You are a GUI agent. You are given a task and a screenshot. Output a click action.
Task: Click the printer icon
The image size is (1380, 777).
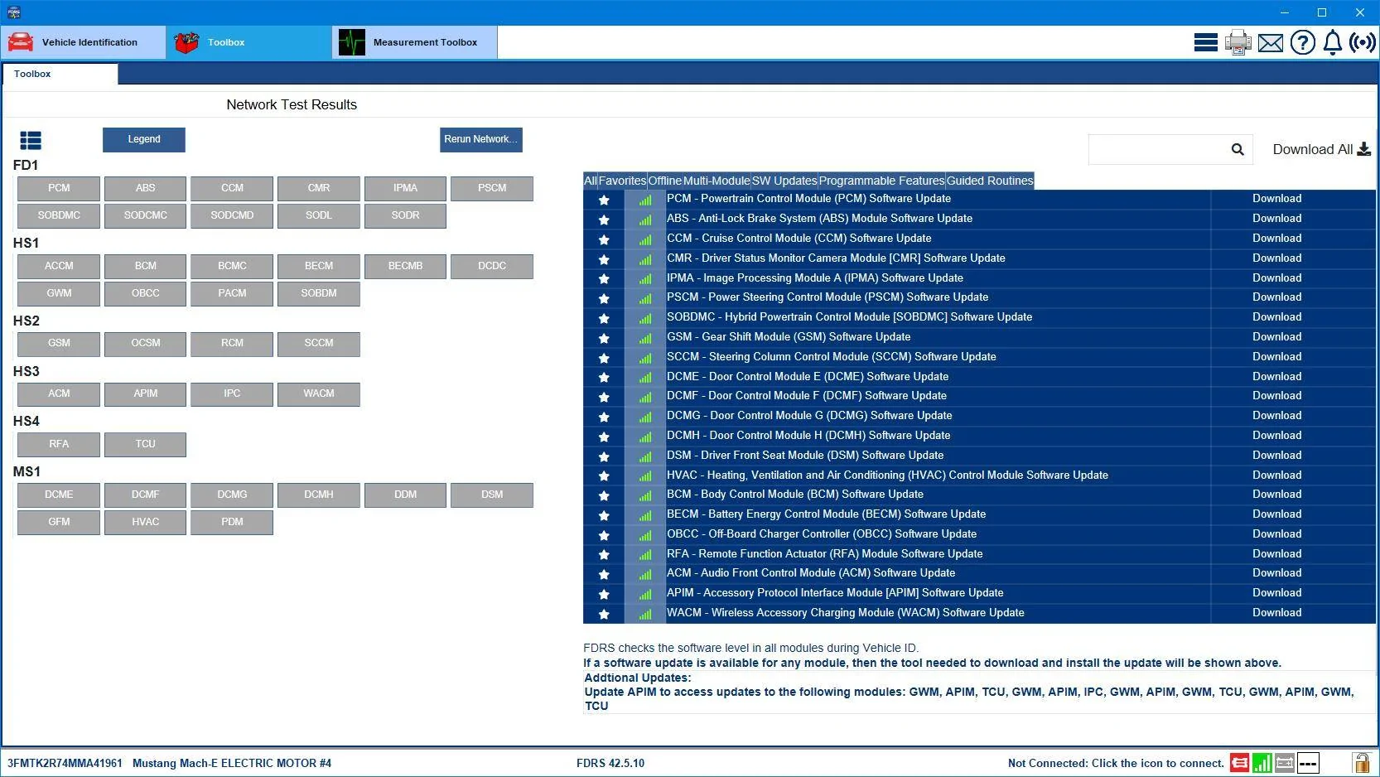point(1238,42)
